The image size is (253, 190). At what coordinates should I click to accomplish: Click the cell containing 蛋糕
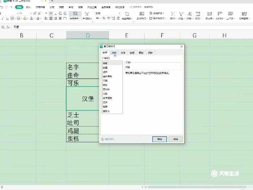(83, 138)
